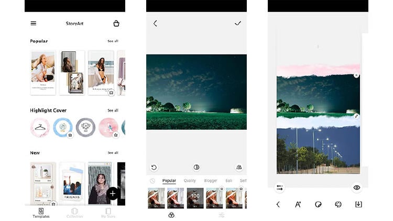This screenshot has width=393, height=221.
Task: Open the sticker tool icon
Action: tap(318, 204)
